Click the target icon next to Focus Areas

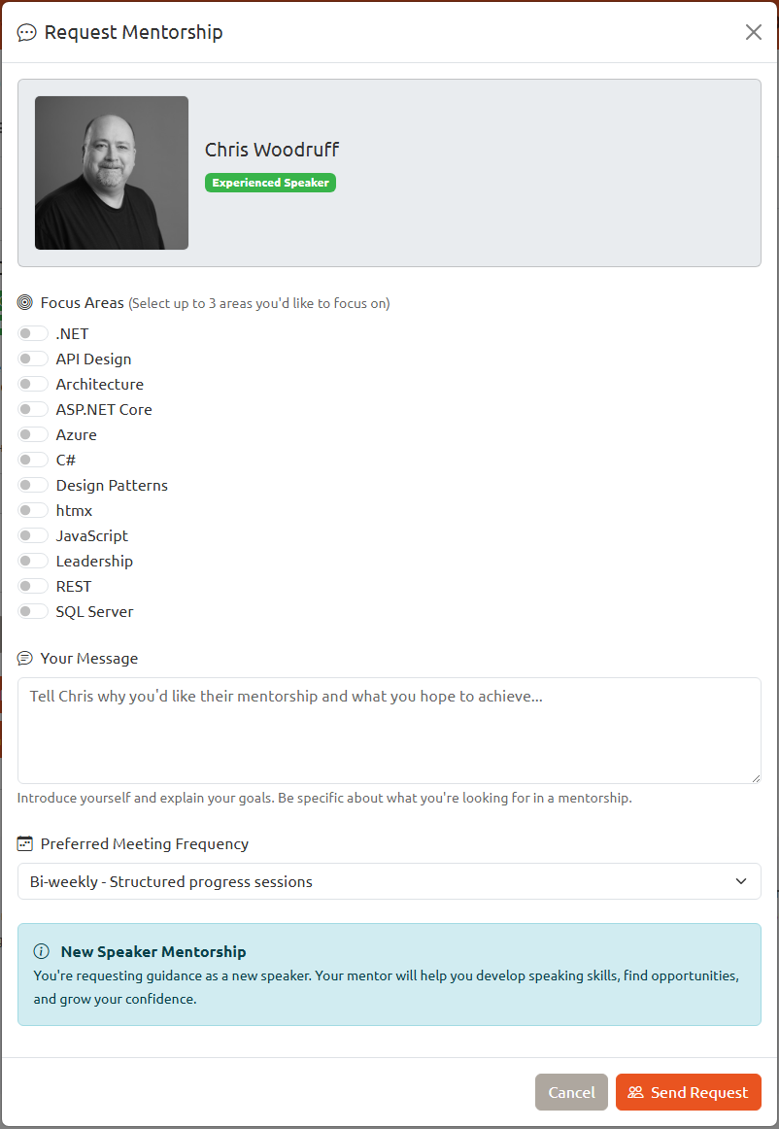click(23, 302)
